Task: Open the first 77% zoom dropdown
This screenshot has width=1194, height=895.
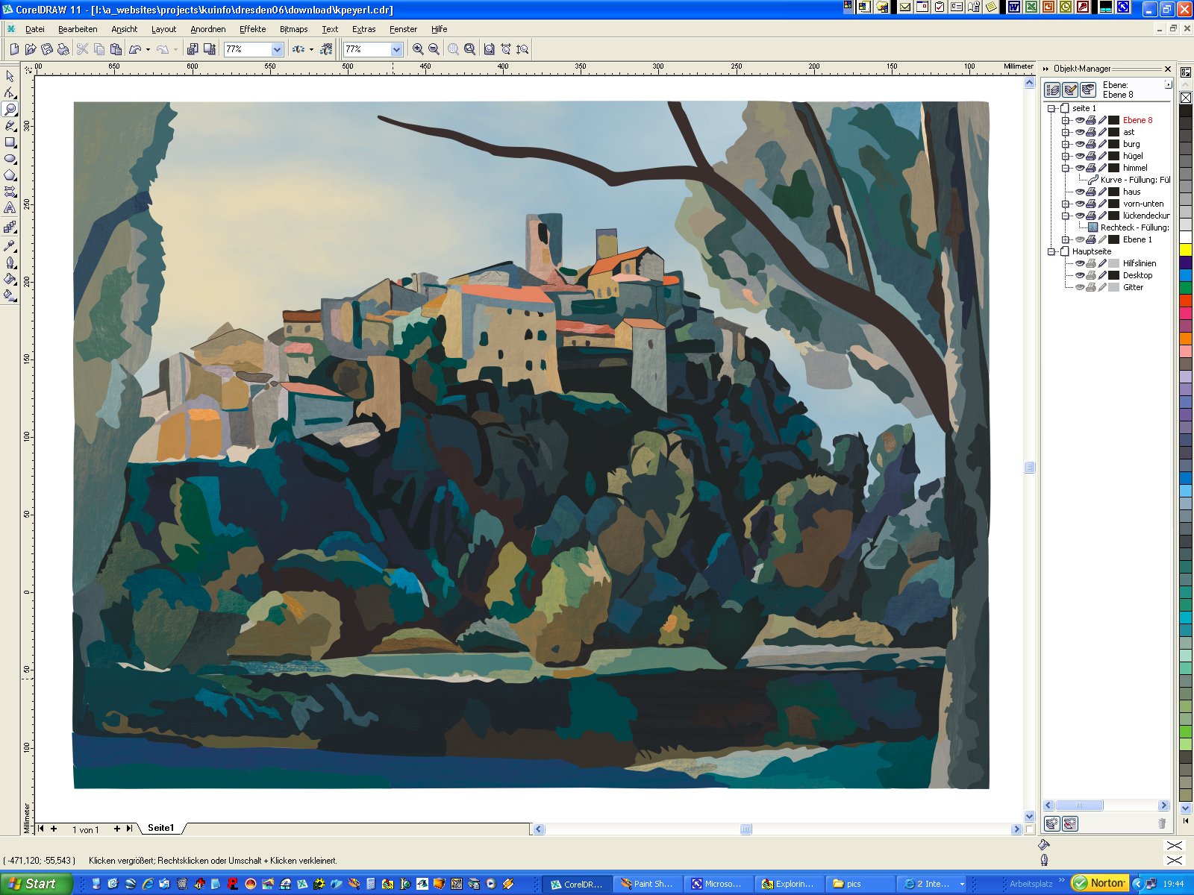Action: point(278,49)
